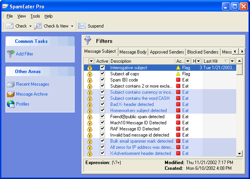250x179 pixels.
Task: Click yellow Flag triangle for Subject all caps
Action: 178,74
